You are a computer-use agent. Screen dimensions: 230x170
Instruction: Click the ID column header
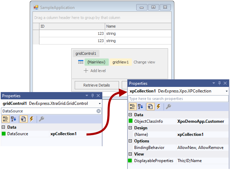click(72, 26)
